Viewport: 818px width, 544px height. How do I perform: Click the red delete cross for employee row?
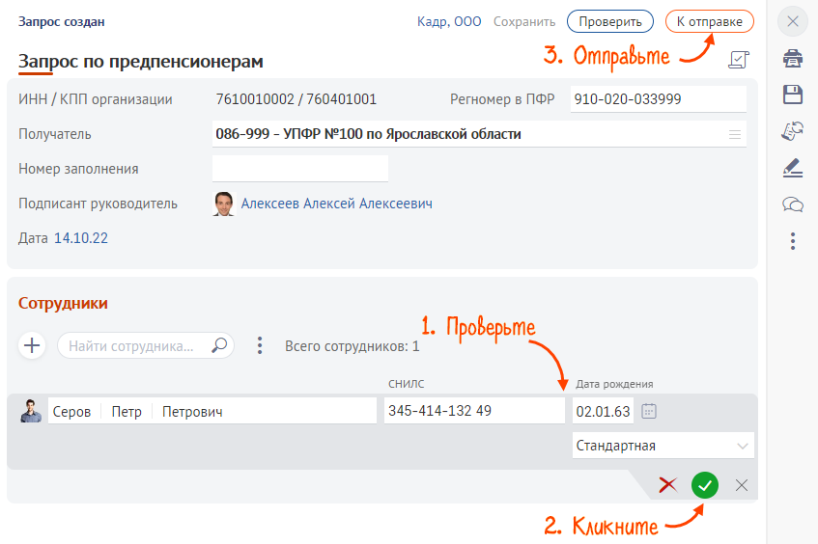[667, 485]
